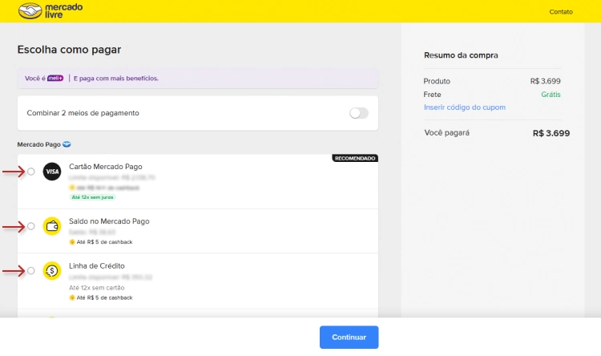This screenshot has width=601, height=356.
Task: Click the Visa card icon
Action: [52, 172]
